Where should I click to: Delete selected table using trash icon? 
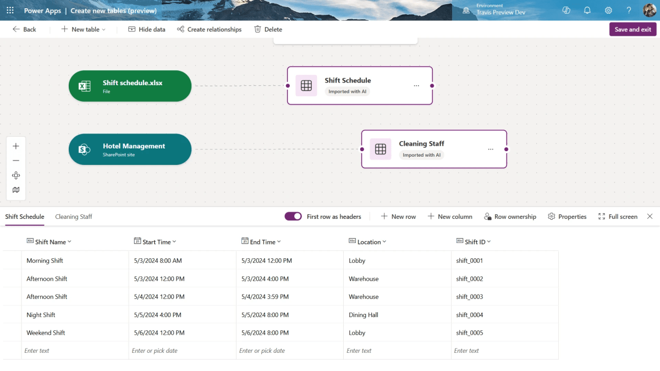[x=268, y=29]
